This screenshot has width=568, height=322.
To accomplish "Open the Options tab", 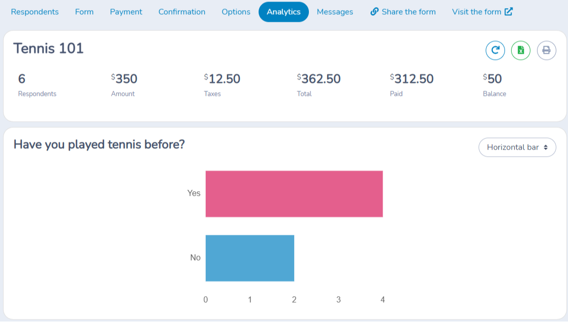I will point(236,12).
